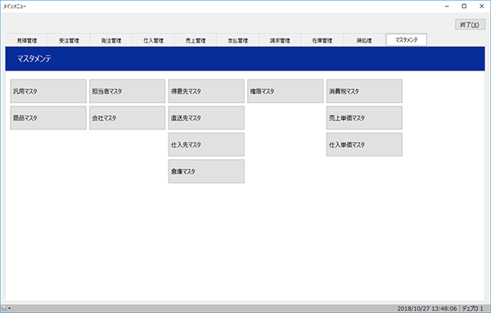Click the 倉庫マスタ button
The width and height of the screenshot is (491, 313).
point(206,171)
